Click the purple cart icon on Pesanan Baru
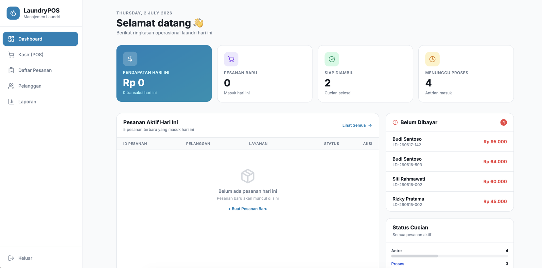This screenshot has height=268, width=542. pyautogui.click(x=231, y=59)
